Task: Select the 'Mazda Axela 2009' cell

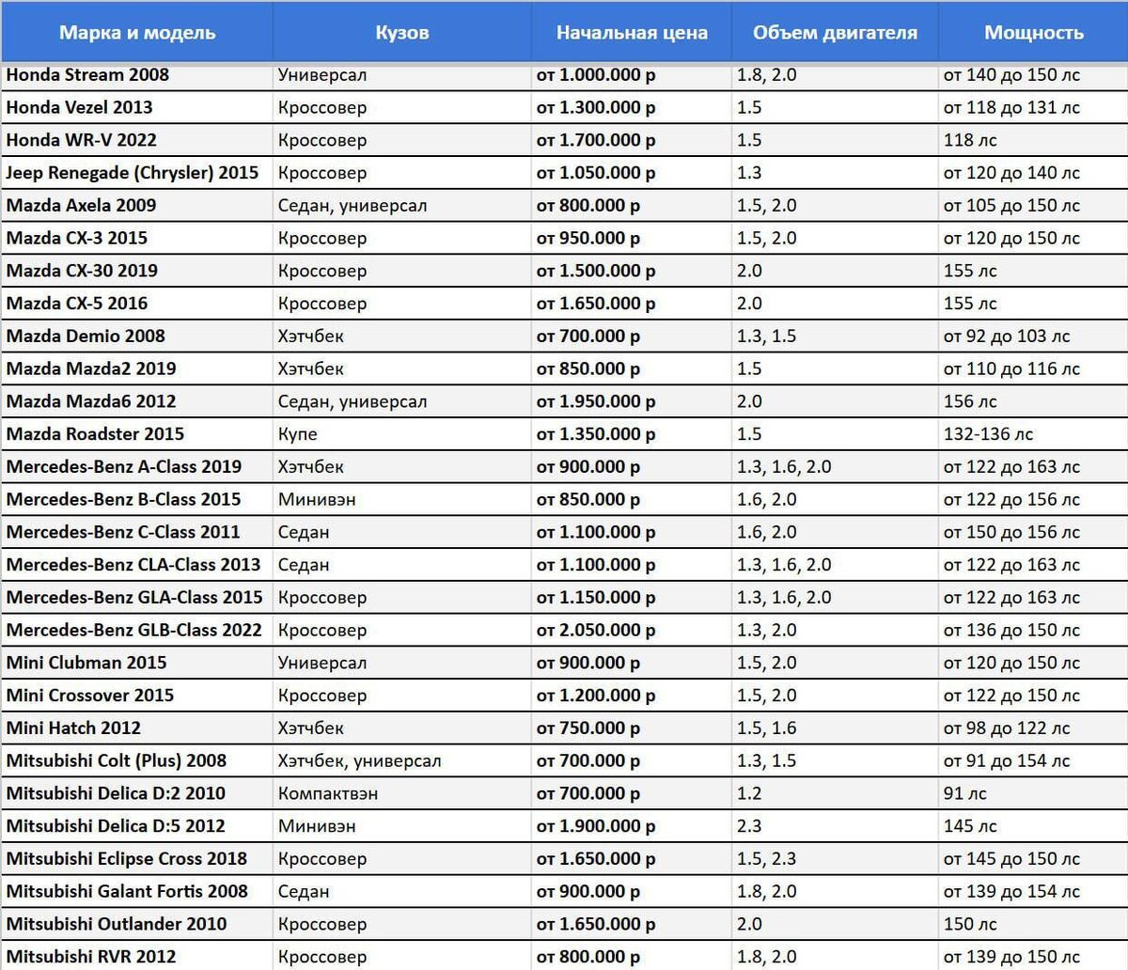Action: pos(137,205)
